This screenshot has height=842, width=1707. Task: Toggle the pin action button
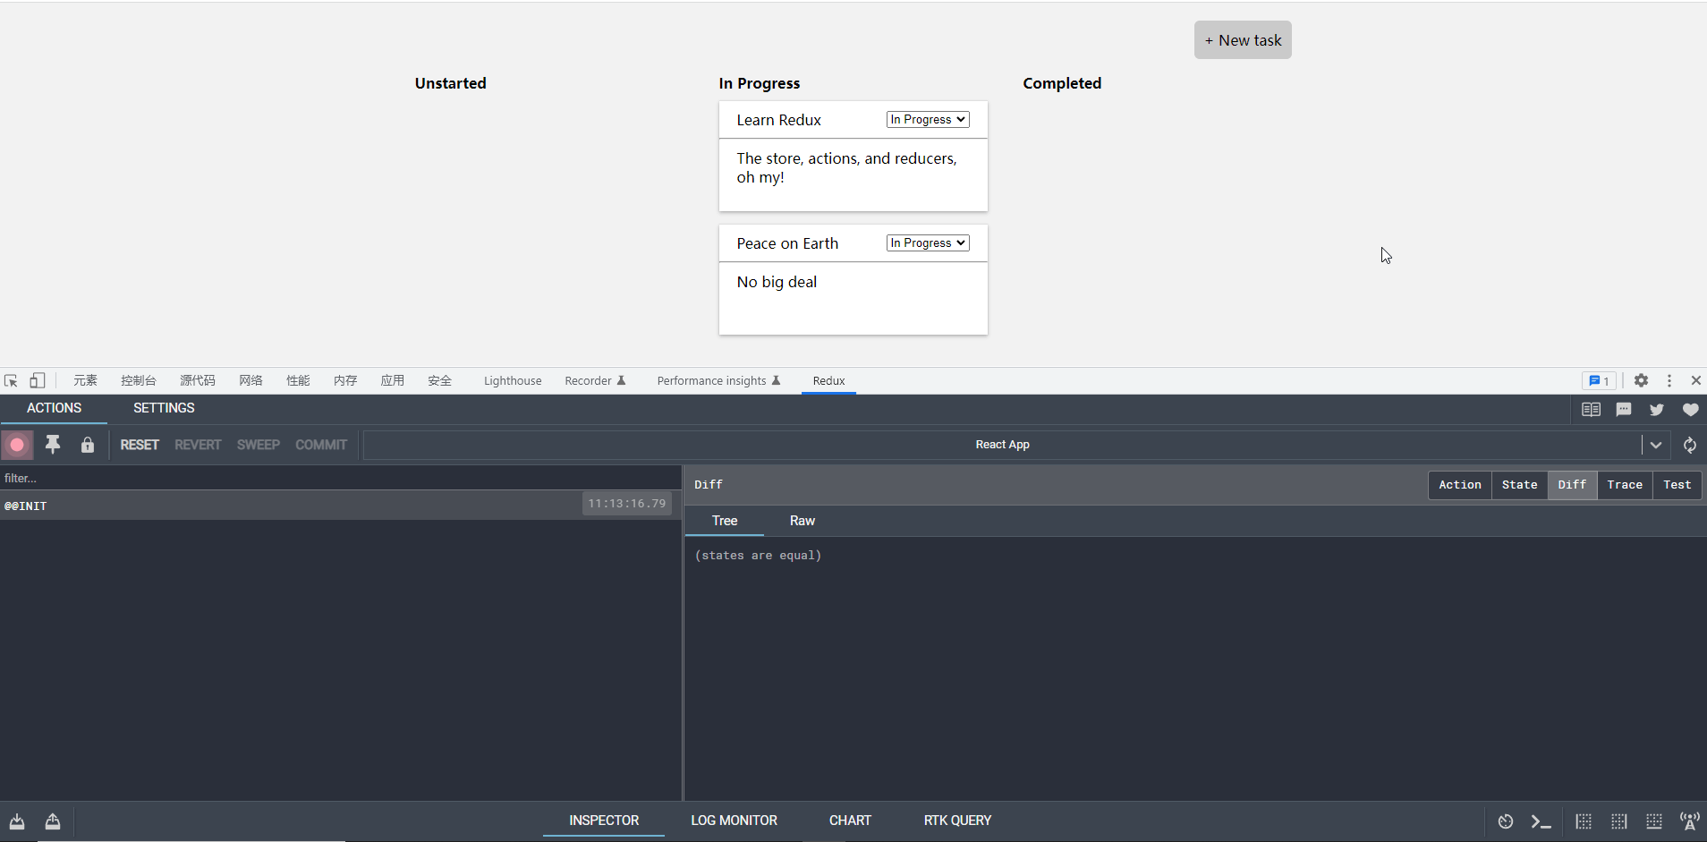click(53, 445)
